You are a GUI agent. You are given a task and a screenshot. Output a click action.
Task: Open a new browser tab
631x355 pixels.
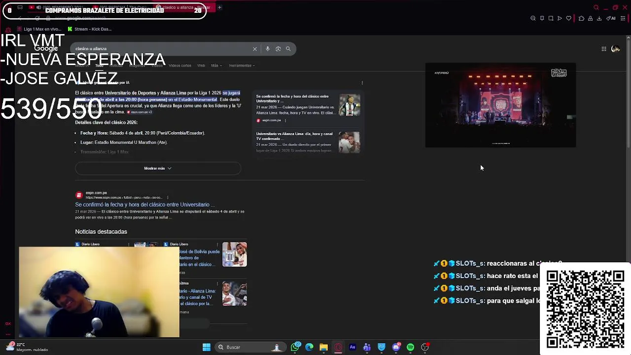click(219, 7)
